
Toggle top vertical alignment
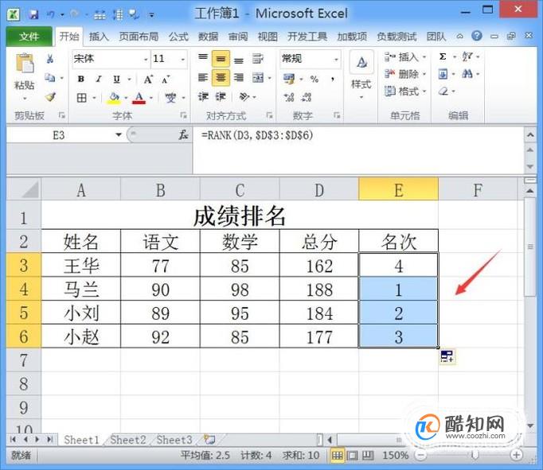pyautogui.click(x=203, y=58)
